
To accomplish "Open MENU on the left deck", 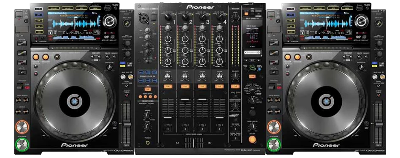I will [x=95, y=8].
